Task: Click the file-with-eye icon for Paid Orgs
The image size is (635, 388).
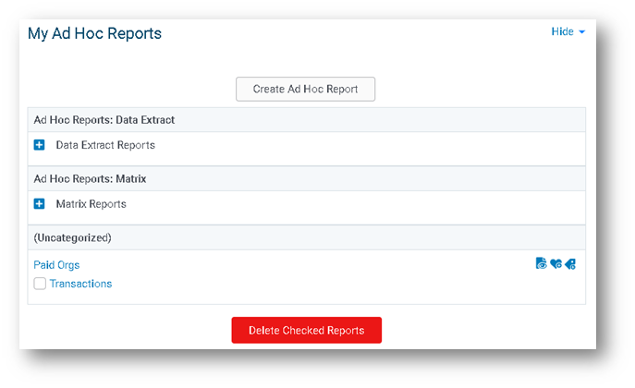Action: pos(541,263)
